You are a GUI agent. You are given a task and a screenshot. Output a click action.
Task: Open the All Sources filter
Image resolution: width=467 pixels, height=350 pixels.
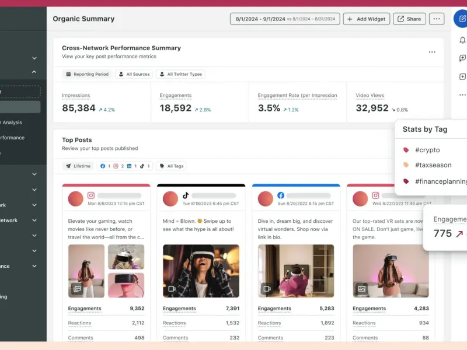point(133,74)
